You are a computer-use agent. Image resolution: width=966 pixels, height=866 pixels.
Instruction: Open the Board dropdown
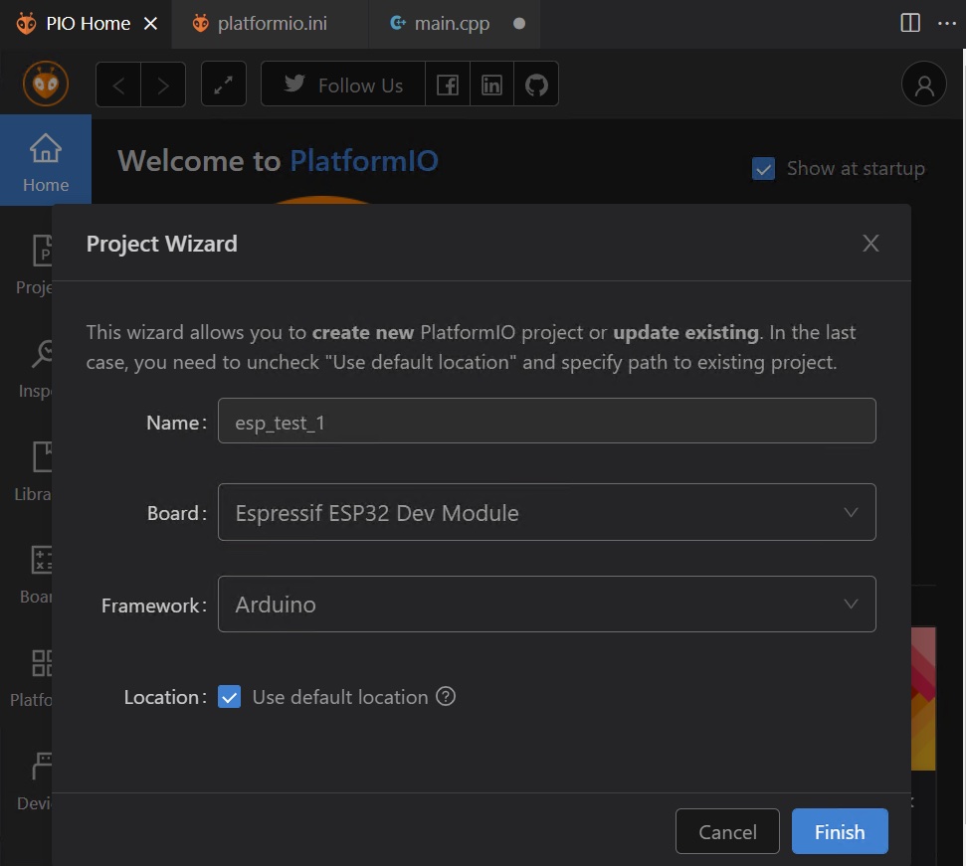tap(546, 512)
